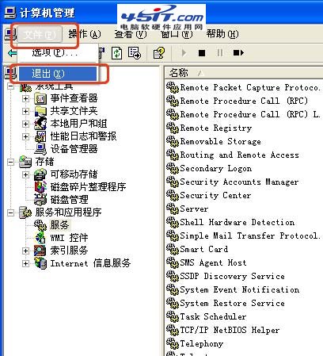The height and width of the screenshot is (356, 323).
Task: Select the Task Scheduler service
Action: [x=213, y=316]
